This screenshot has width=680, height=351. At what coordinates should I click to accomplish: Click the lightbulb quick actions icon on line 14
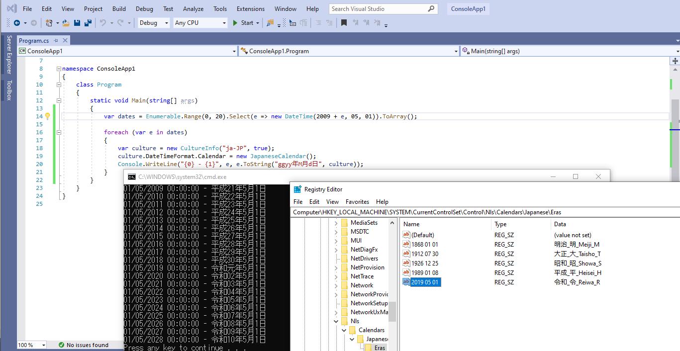47,116
